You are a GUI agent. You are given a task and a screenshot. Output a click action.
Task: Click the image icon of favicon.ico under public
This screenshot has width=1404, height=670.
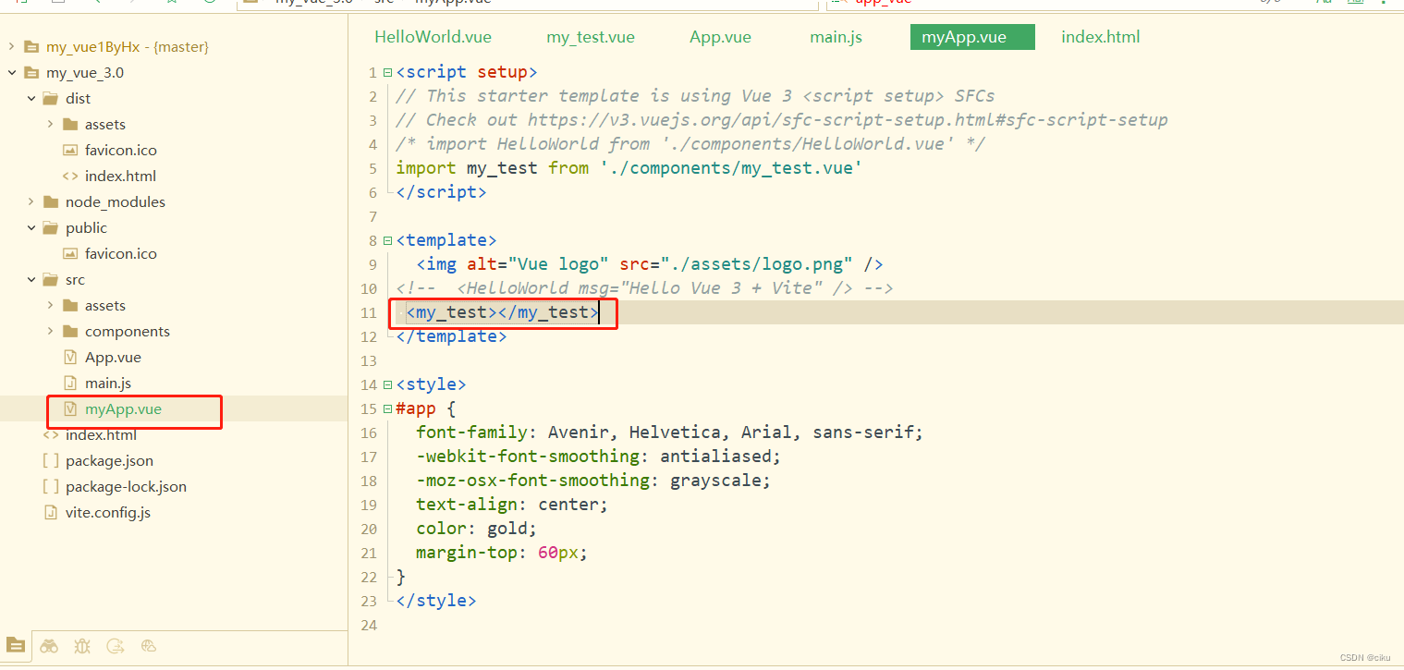70,253
